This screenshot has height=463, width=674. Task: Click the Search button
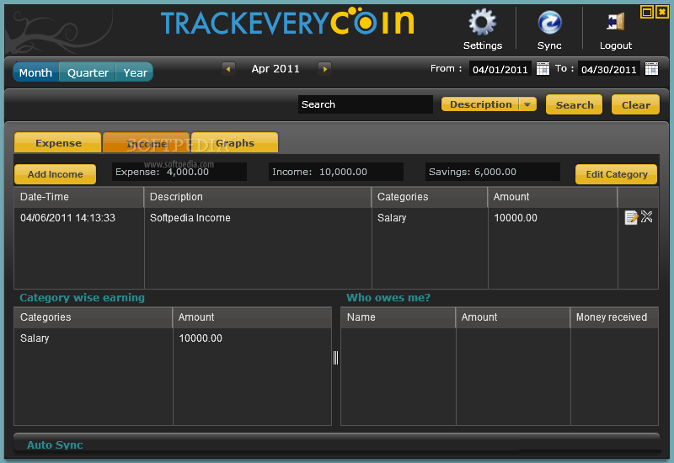[575, 104]
